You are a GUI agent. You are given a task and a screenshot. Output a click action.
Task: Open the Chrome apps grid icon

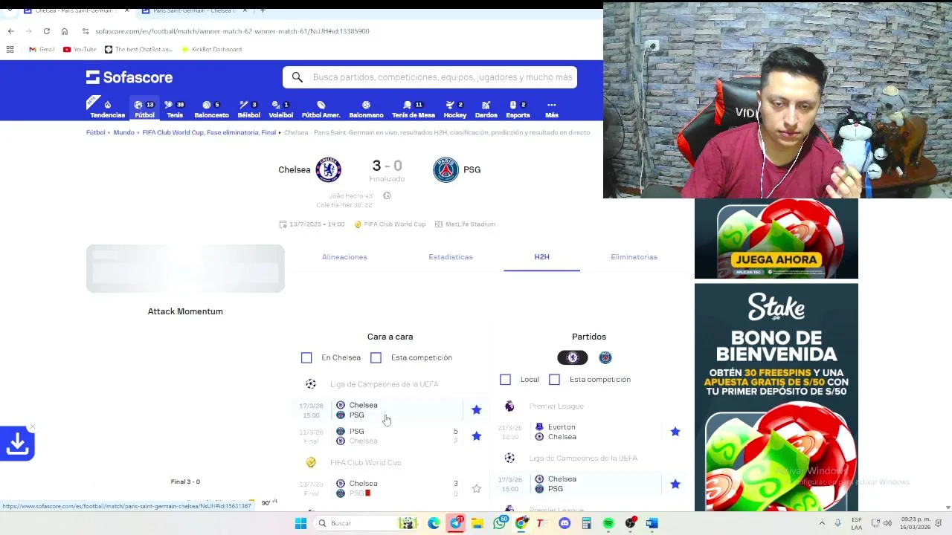[10, 49]
